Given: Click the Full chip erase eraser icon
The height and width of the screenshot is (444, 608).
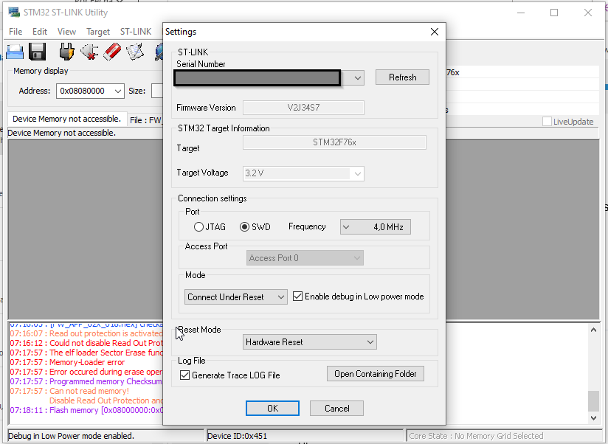Looking at the screenshot, I should (112, 52).
